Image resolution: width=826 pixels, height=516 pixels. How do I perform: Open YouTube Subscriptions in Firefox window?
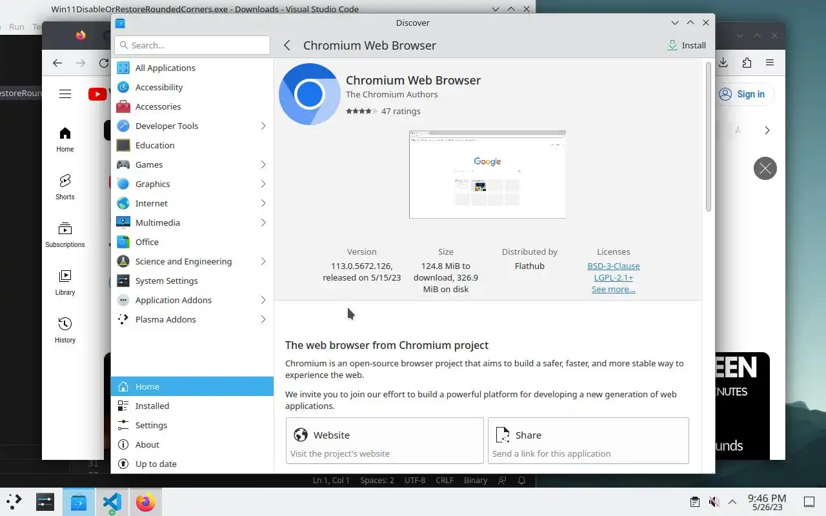[65, 235]
